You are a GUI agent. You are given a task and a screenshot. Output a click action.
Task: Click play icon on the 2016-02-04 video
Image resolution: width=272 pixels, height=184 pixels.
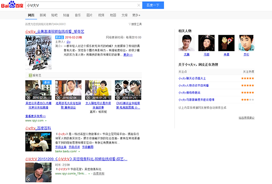[58, 98]
